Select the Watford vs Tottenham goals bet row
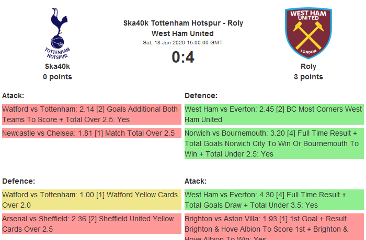366x240 pixels. click(91, 114)
